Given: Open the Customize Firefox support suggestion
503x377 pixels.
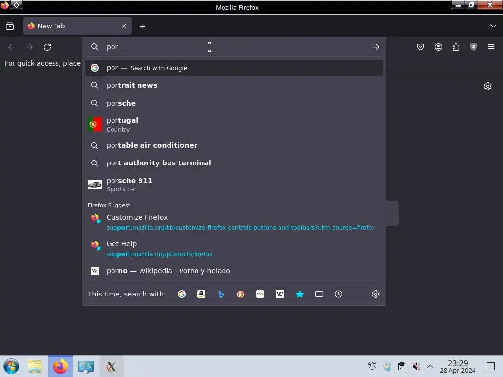Looking at the screenshot, I should pos(233,222).
